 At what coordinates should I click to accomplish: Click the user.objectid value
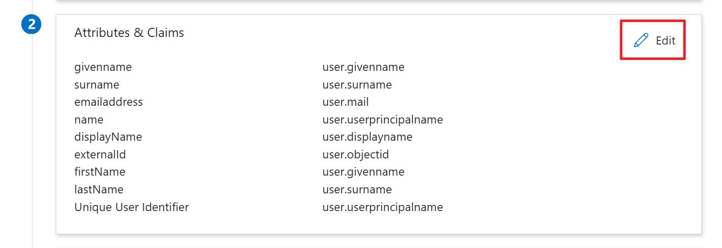tap(355, 154)
